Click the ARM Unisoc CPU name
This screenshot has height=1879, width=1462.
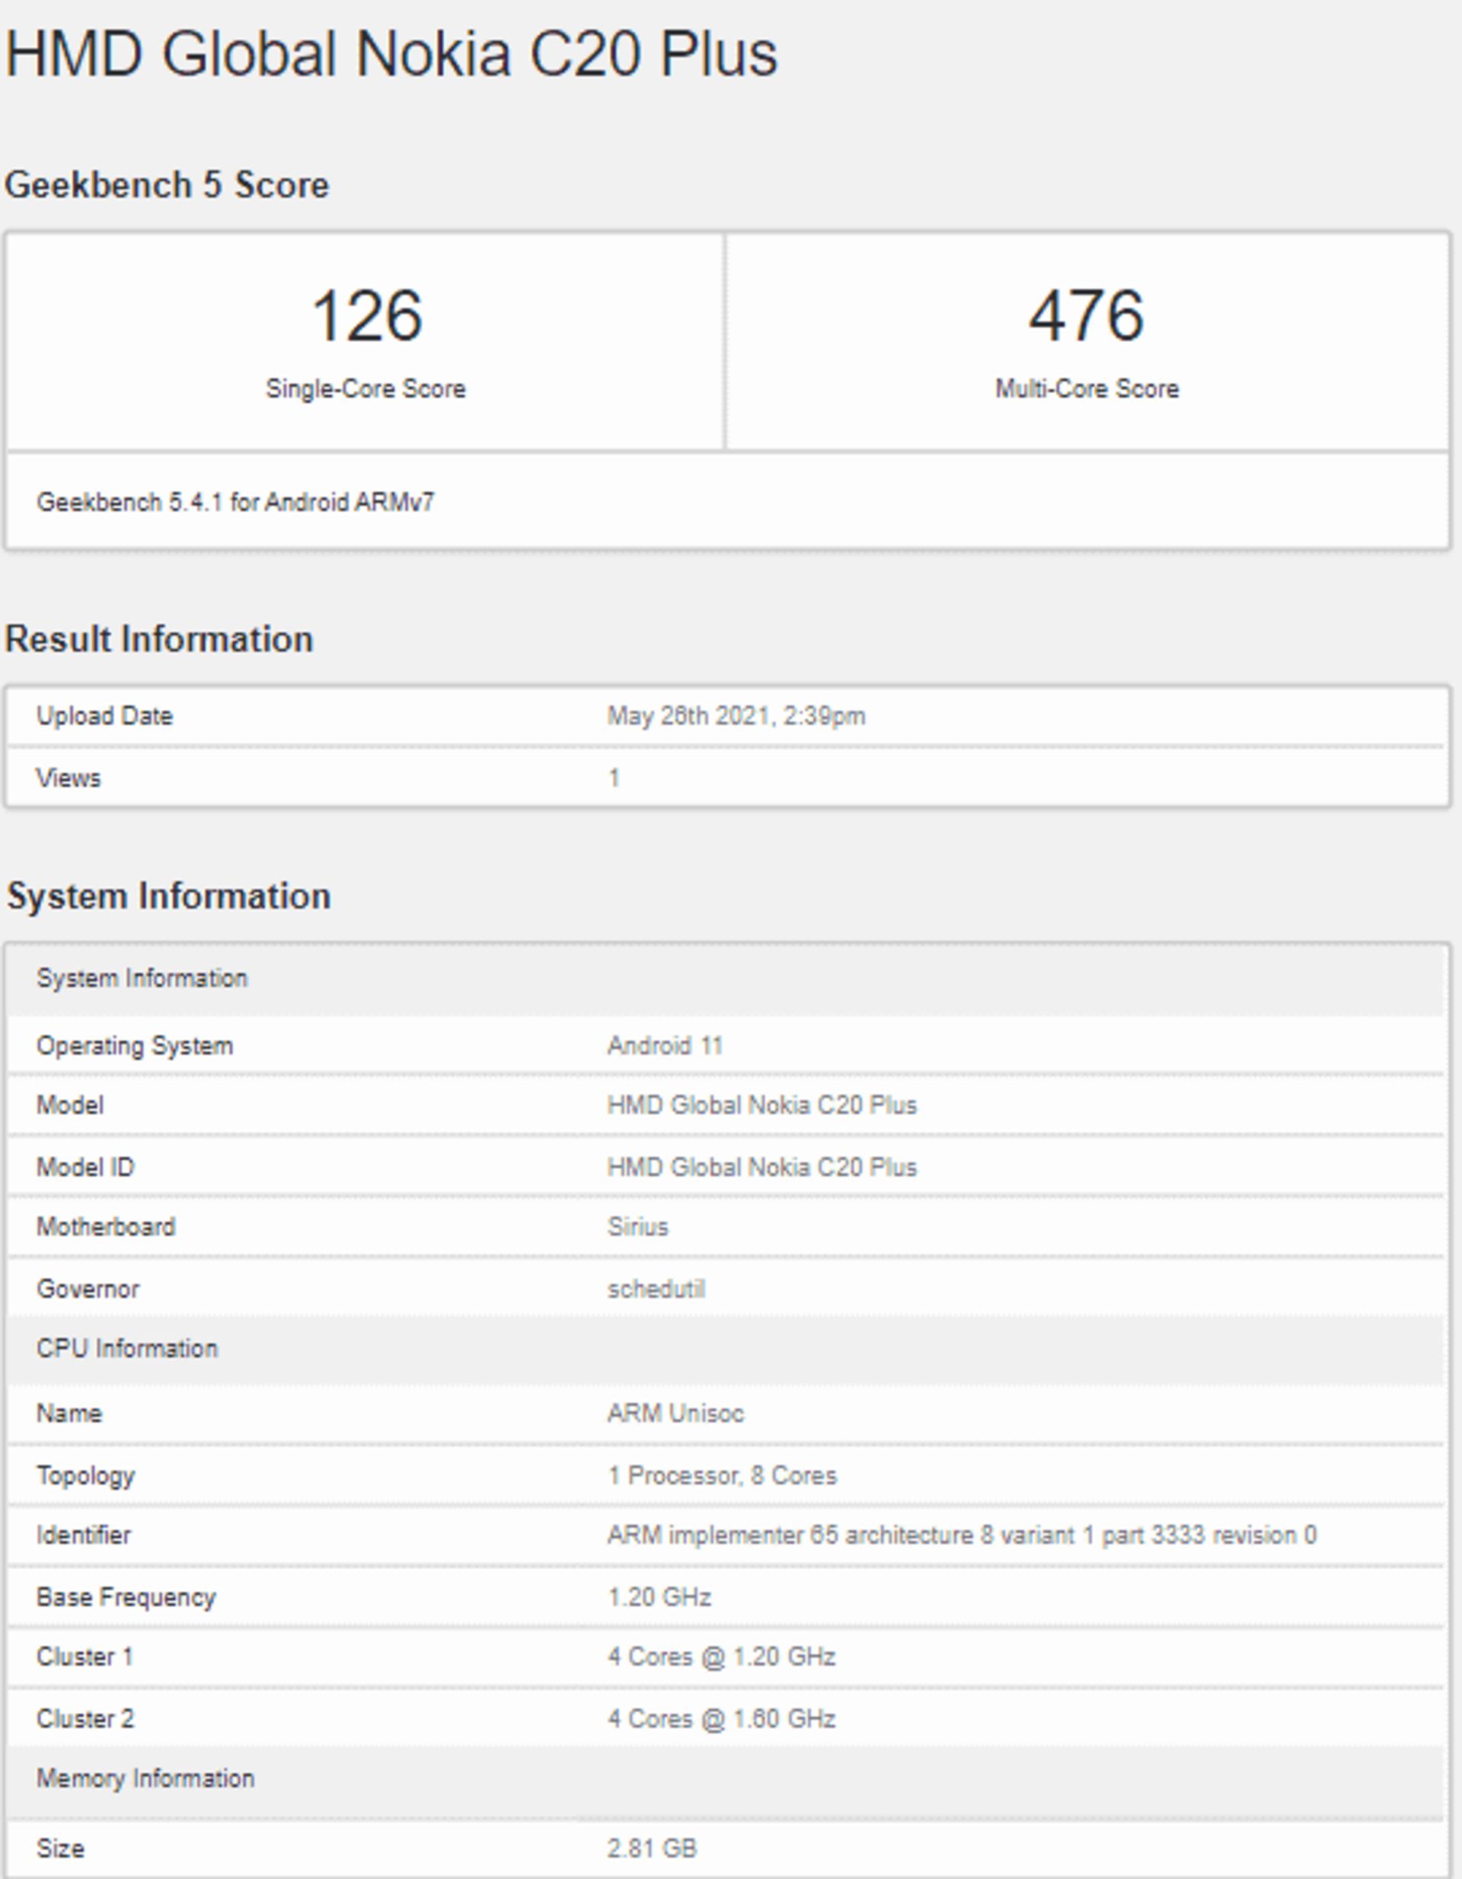[x=675, y=1414]
